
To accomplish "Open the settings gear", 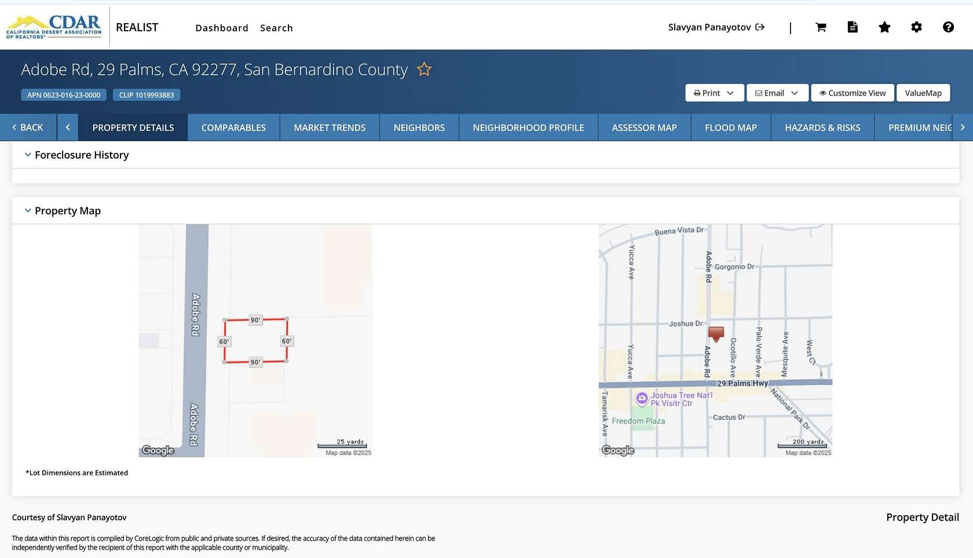I will click(x=916, y=27).
